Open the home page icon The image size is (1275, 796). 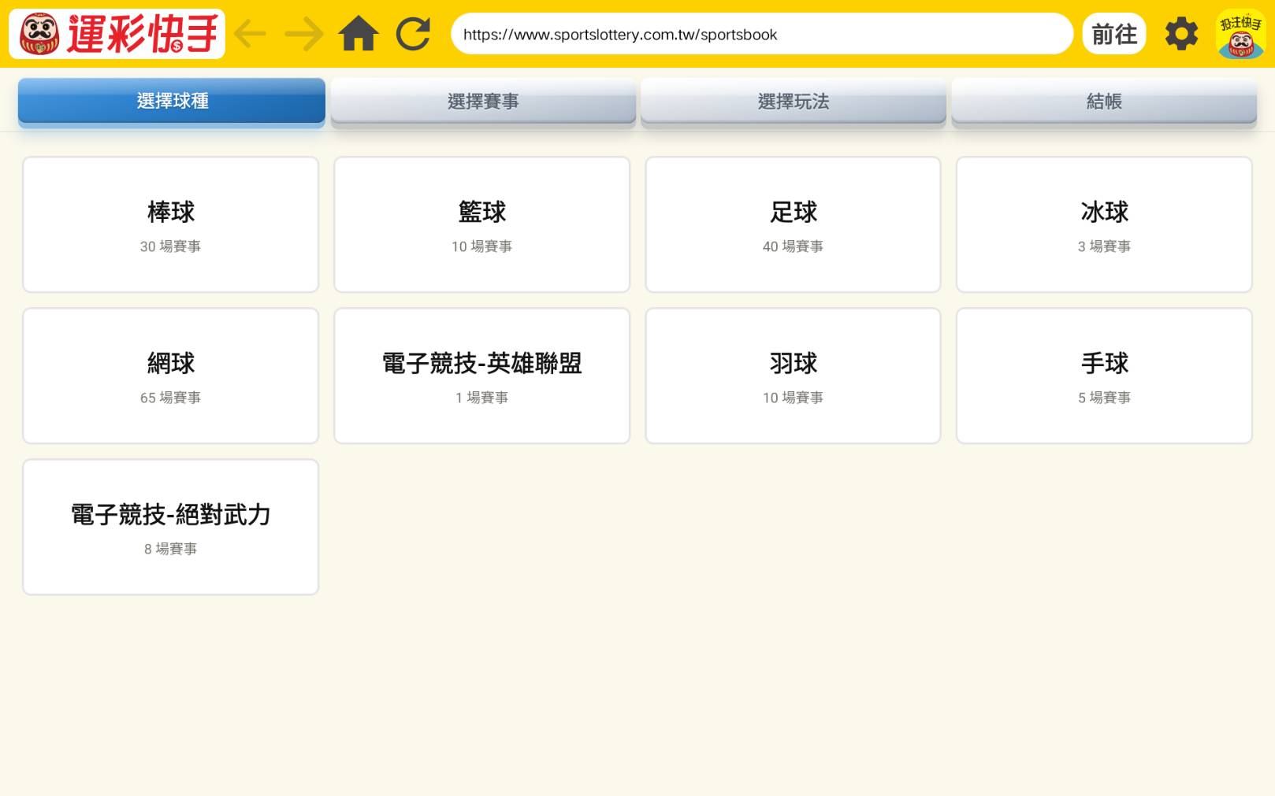tap(359, 34)
